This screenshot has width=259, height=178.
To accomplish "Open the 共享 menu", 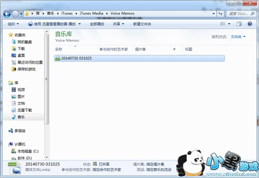I will [118, 24].
